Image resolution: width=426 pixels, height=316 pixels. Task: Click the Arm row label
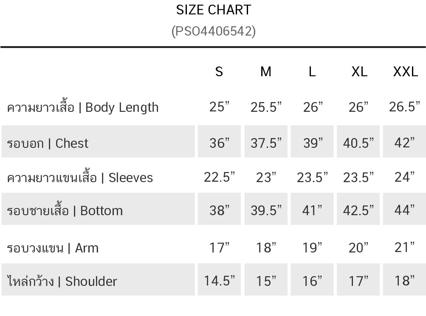coord(53,248)
